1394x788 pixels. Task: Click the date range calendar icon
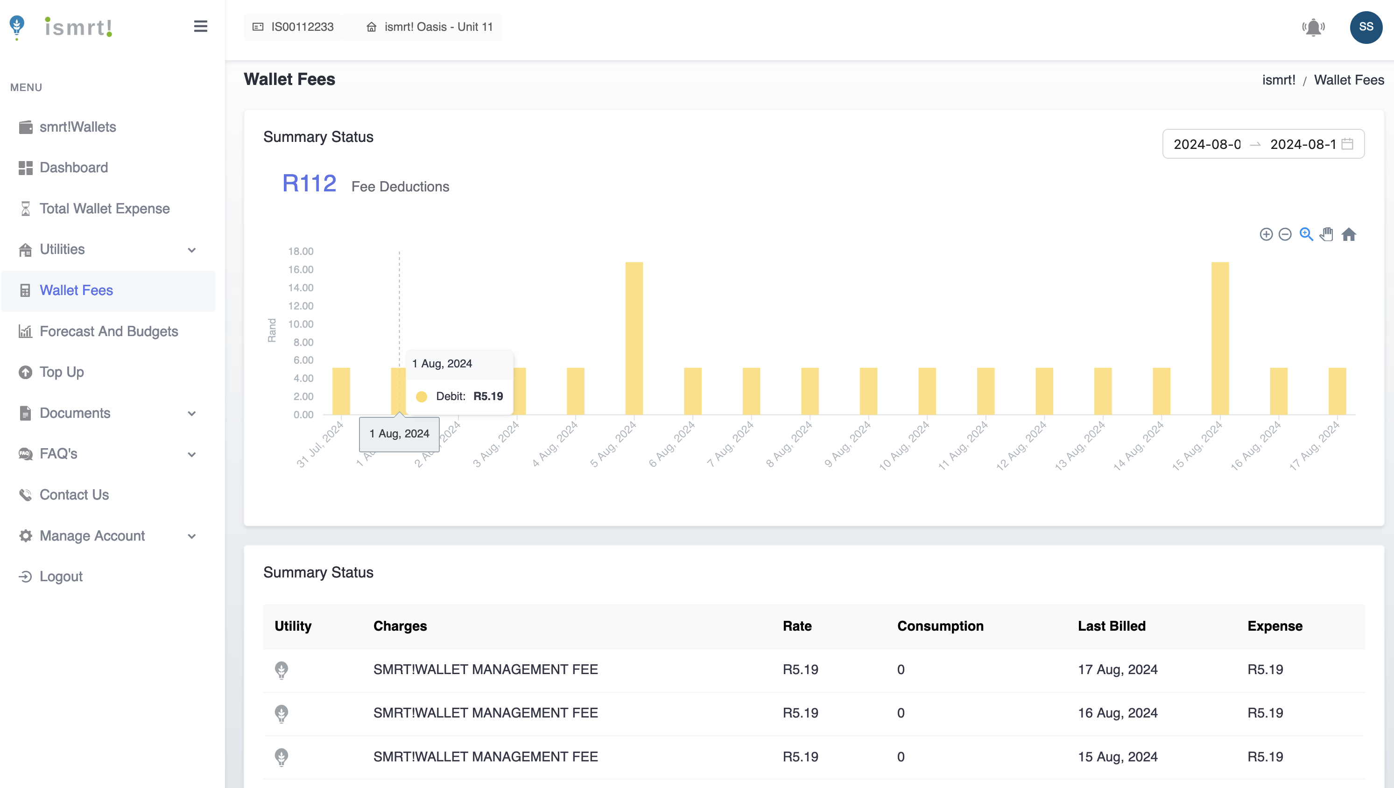[x=1347, y=144]
